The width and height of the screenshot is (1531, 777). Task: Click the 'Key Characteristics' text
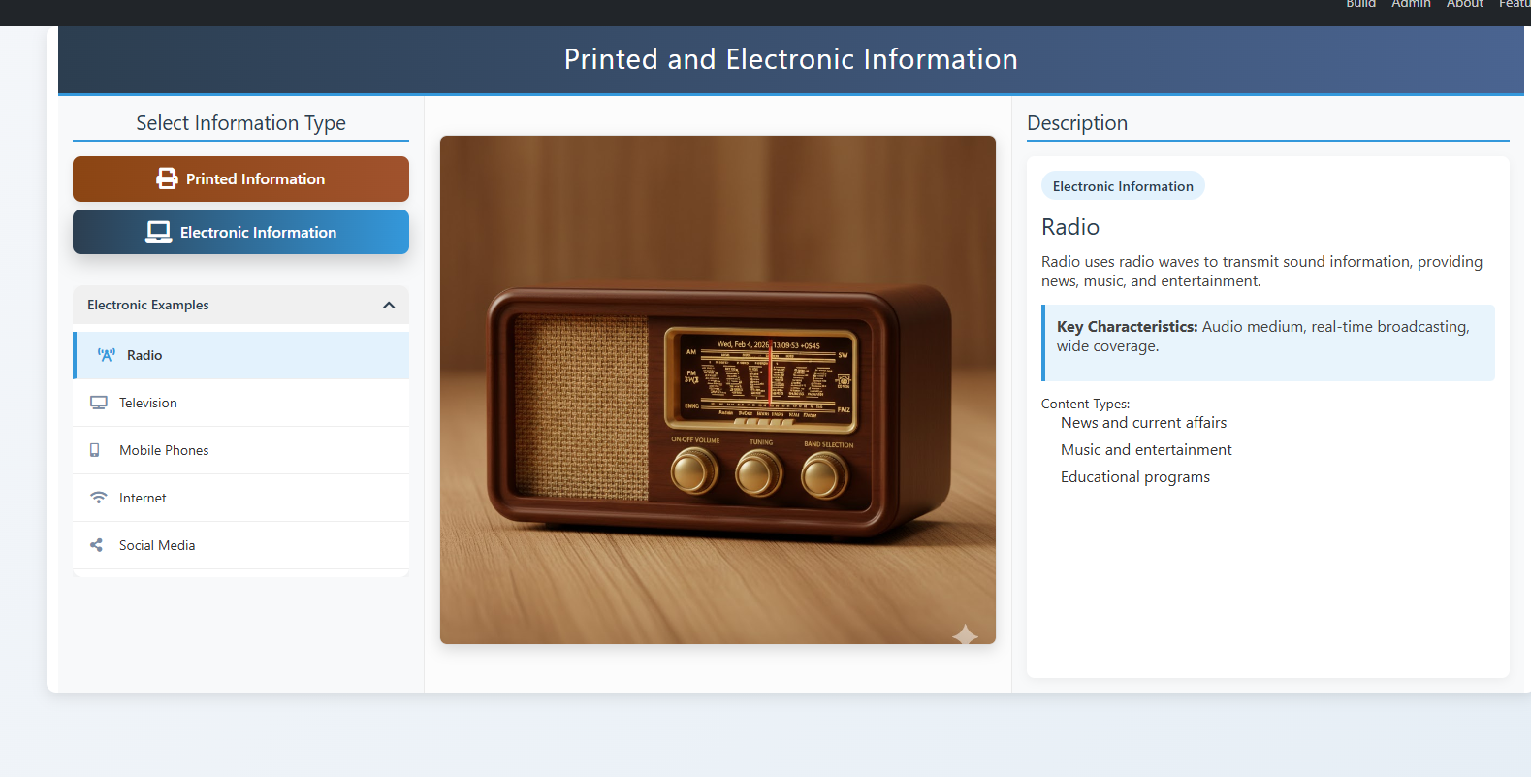tap(1127, 327)
